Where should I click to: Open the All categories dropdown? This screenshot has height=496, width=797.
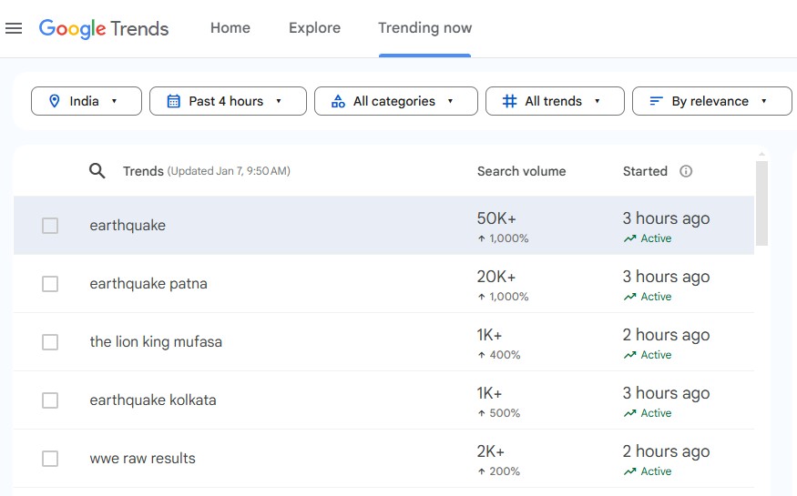pyautogui.click(x=396, y=101)
